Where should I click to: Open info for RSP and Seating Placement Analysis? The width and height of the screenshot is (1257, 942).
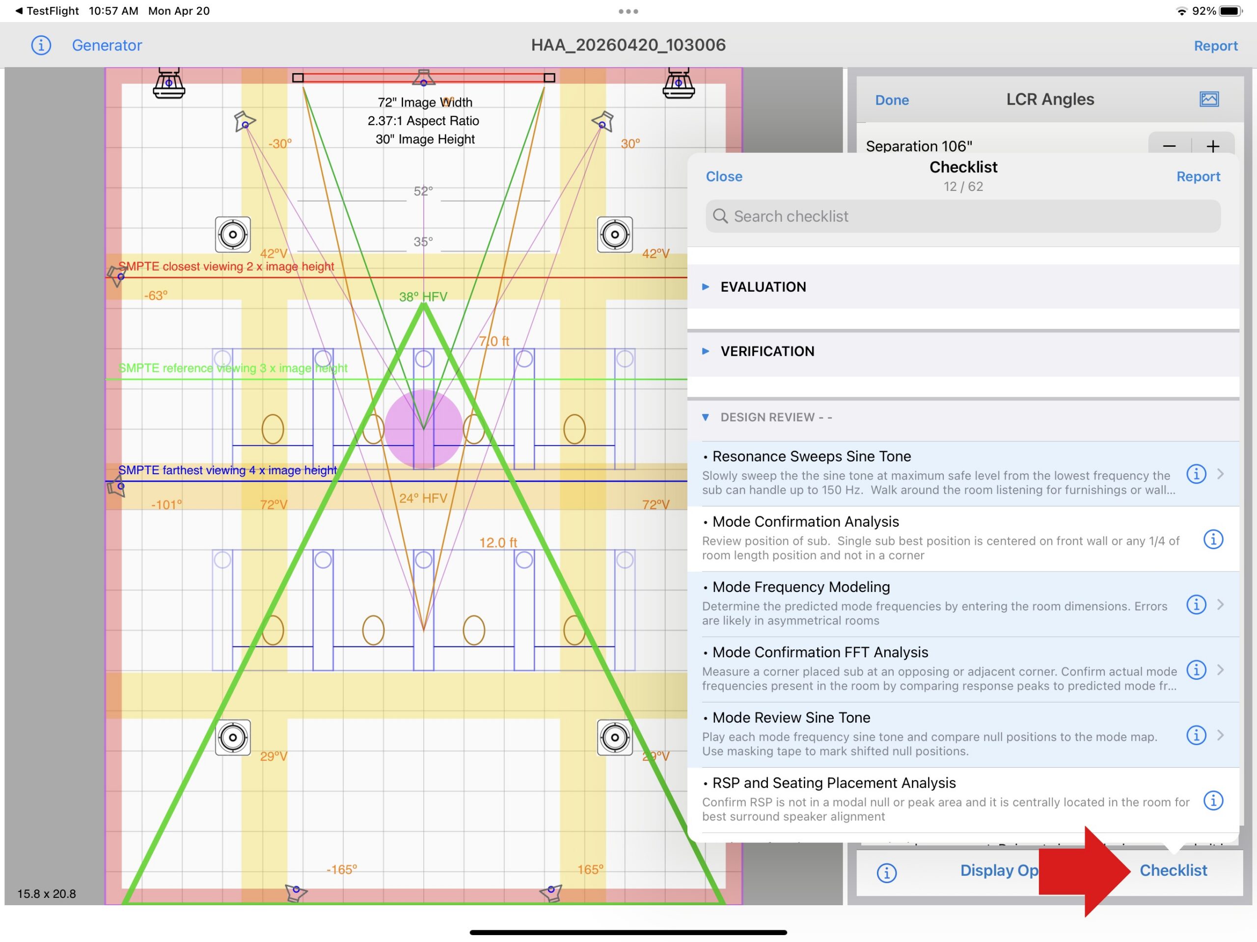click(x=1213, y=800)
